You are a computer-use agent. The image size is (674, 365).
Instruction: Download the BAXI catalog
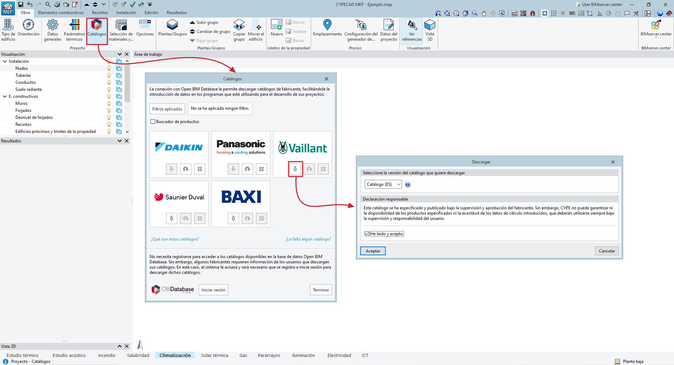point(233,218)
